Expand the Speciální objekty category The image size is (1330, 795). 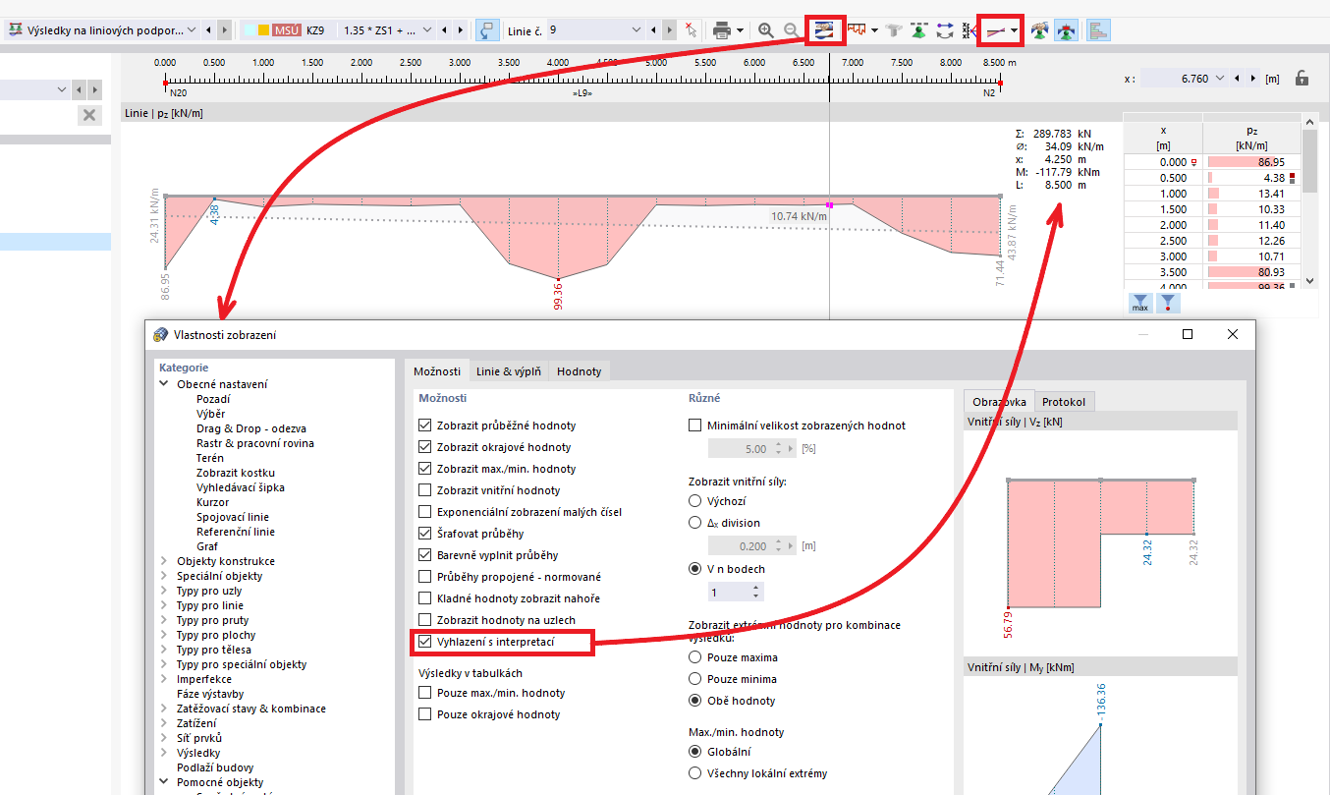click(164, 576)
